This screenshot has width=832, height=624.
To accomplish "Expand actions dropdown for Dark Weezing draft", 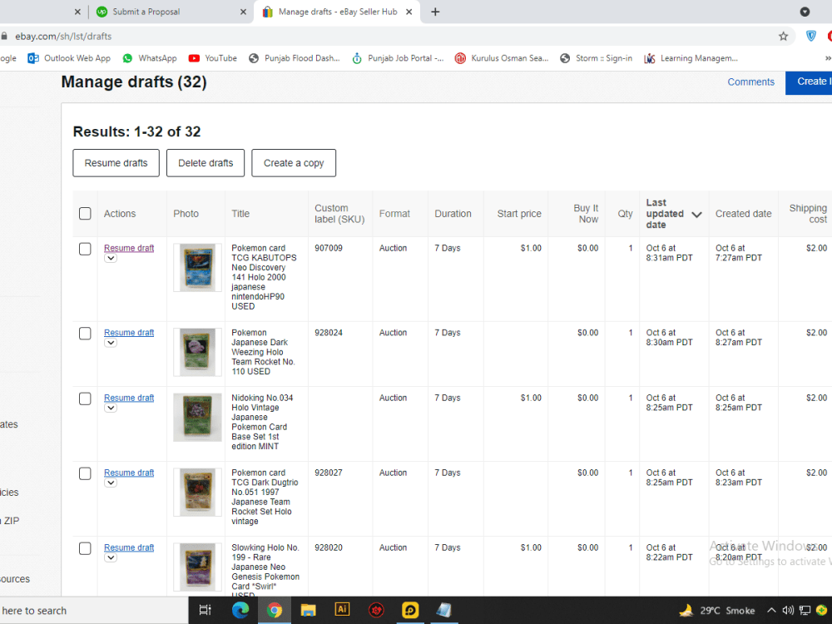I will (x=111, y=343).
